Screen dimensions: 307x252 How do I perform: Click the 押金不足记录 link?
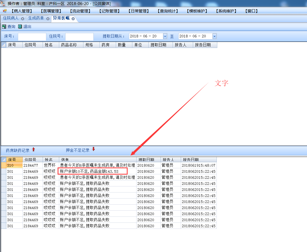pos(78,150)
